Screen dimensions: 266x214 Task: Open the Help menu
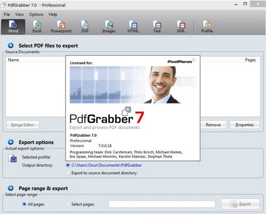[x=53, y=14]
